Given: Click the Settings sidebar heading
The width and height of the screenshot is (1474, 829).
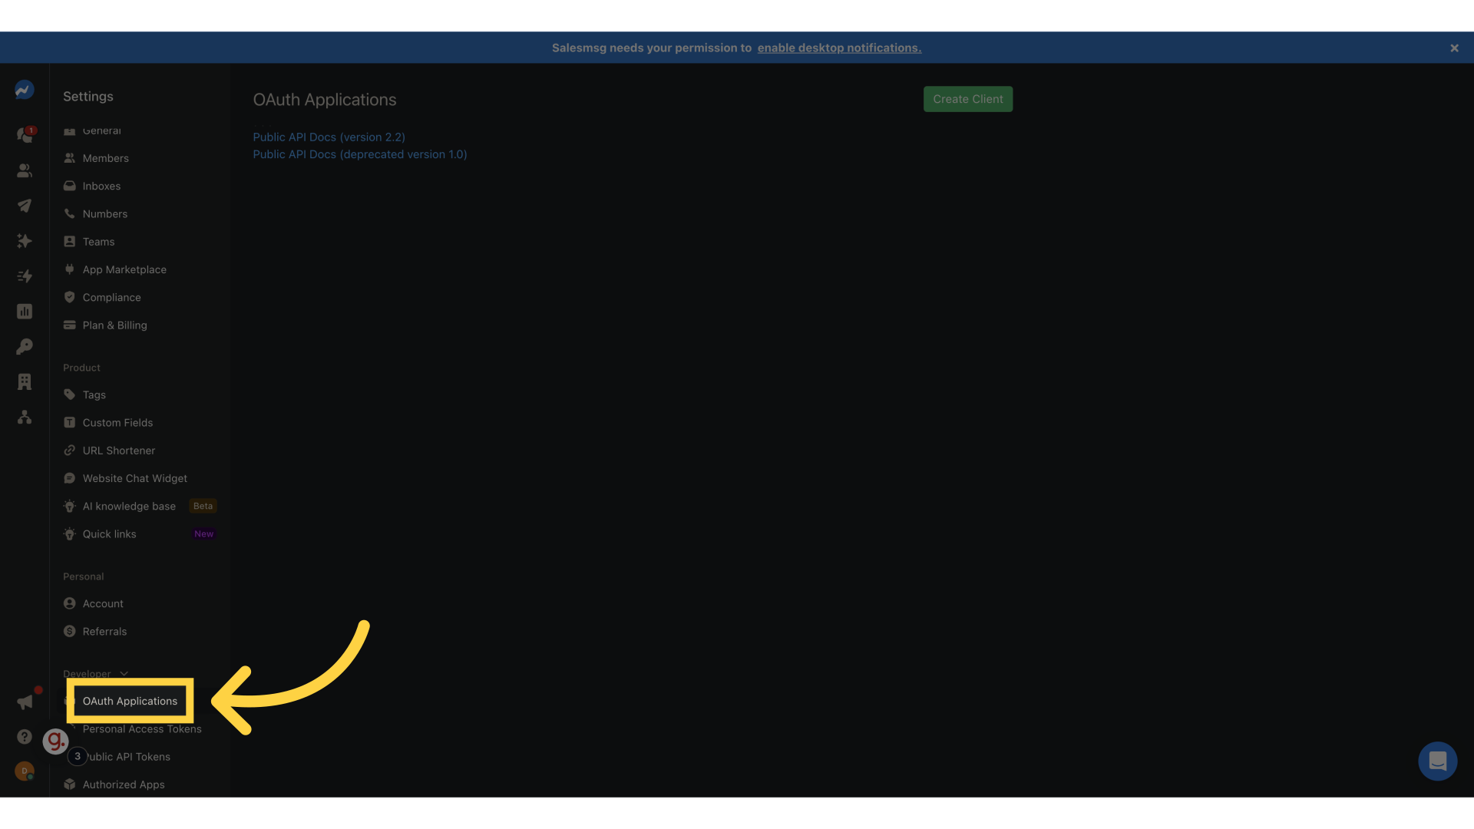Looking at the screenshot, I should [88, 97].
